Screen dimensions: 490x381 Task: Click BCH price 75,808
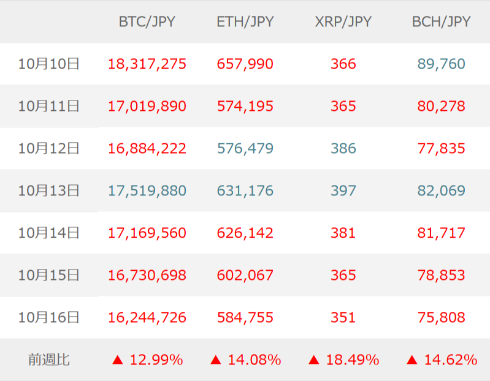[442, 318]
